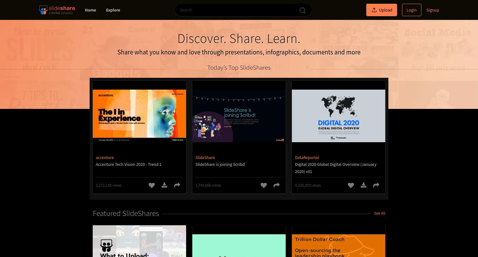Share the SlideShare is joining Scribd slideshow
Viewport: 478px width, 257px height.
pos(276,185)
